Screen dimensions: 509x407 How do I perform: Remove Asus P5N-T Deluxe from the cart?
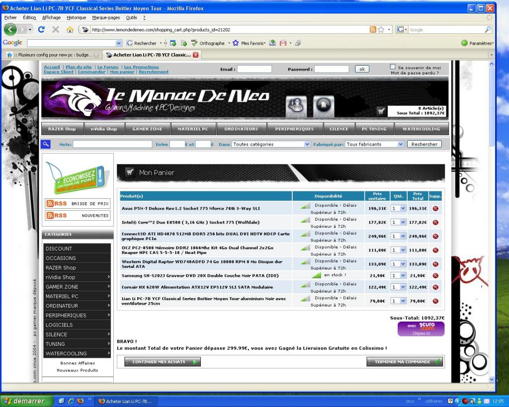(x=435, y=208)
